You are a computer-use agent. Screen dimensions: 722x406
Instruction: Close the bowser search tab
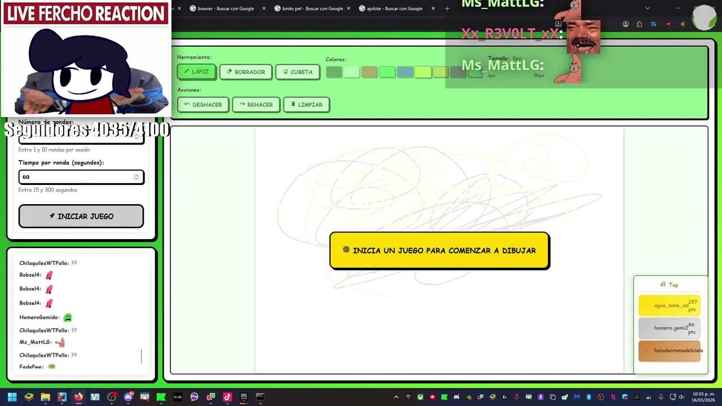(x=263, y=8)
